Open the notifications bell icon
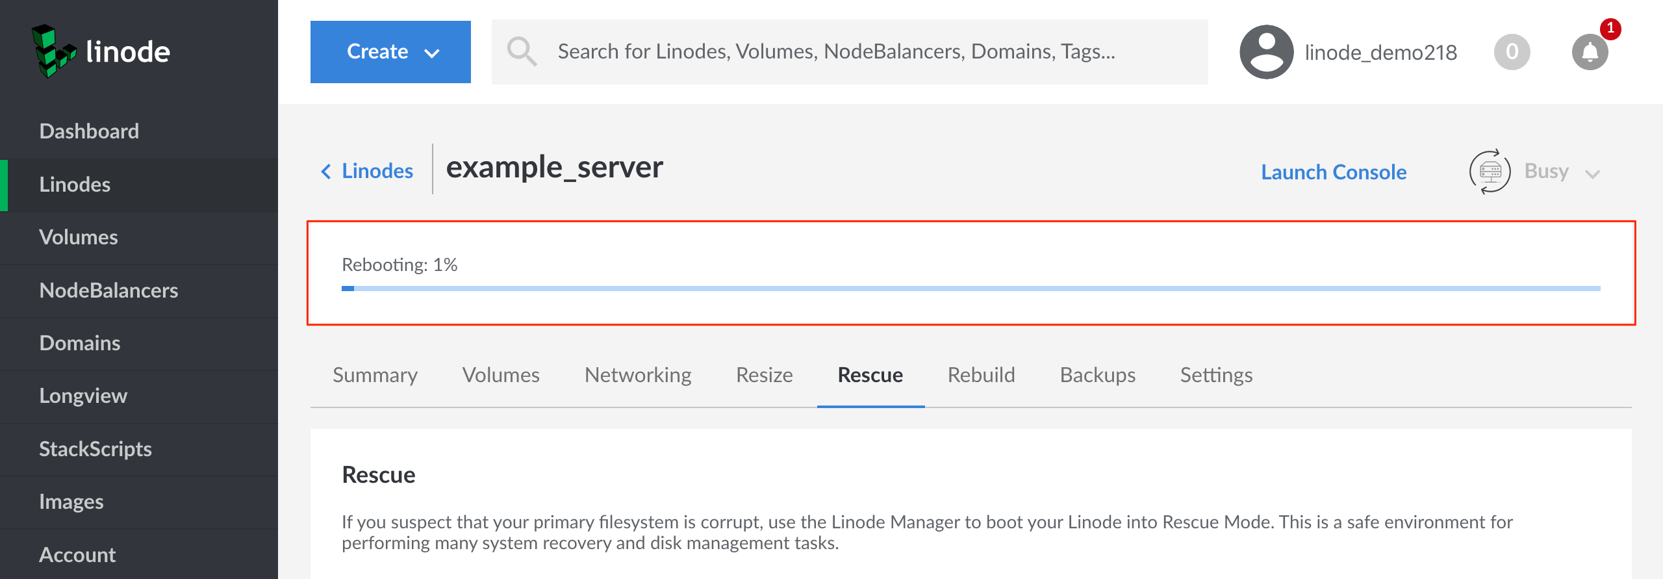The image size is (1663, 579). tap(1590, 52)
